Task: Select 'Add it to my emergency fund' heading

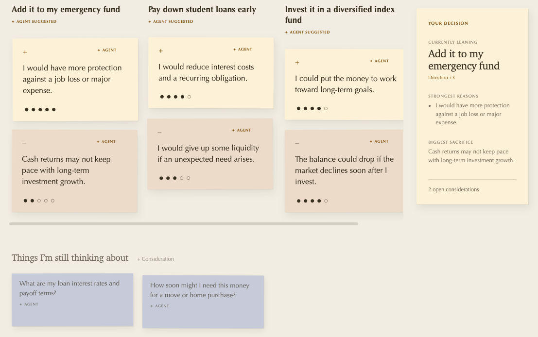Action: point(66,9)
